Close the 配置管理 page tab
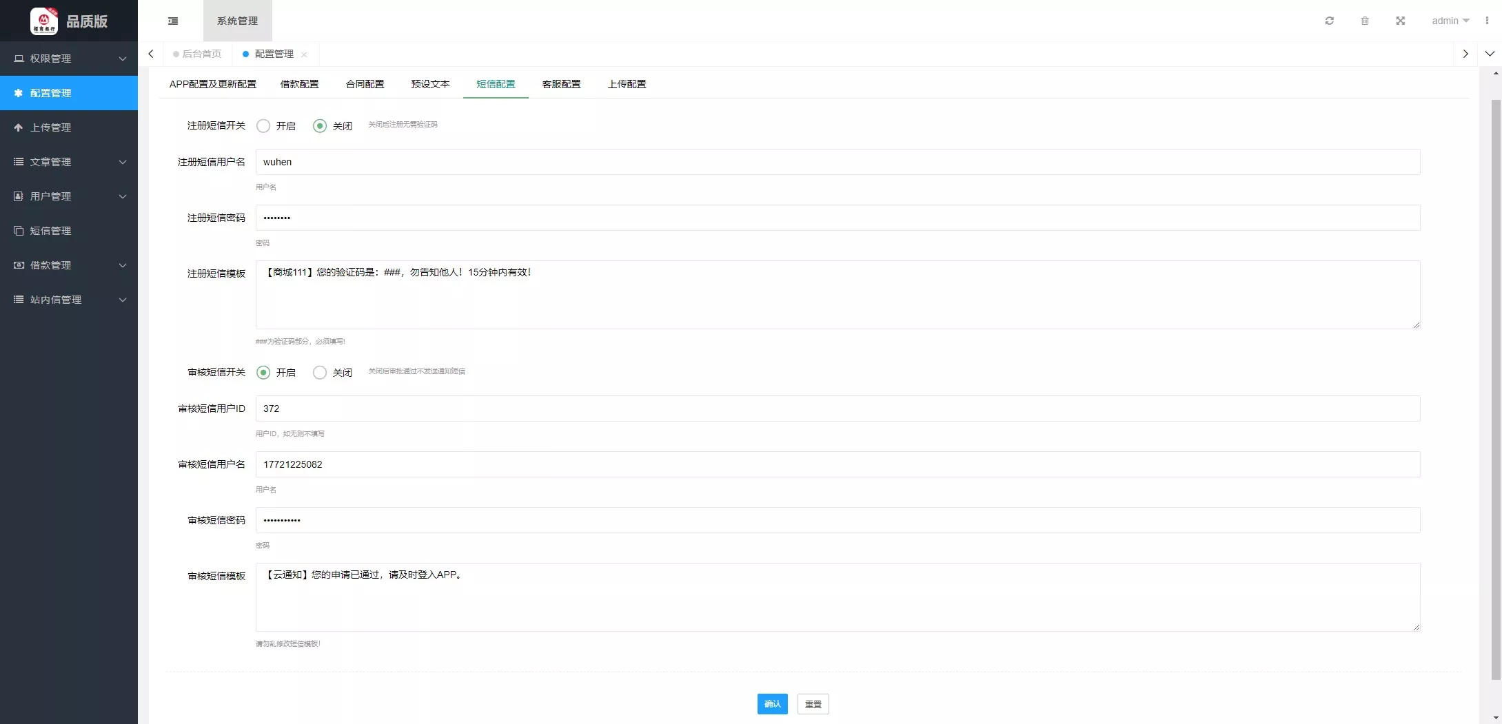1502x724 pixels. point(304,54)
